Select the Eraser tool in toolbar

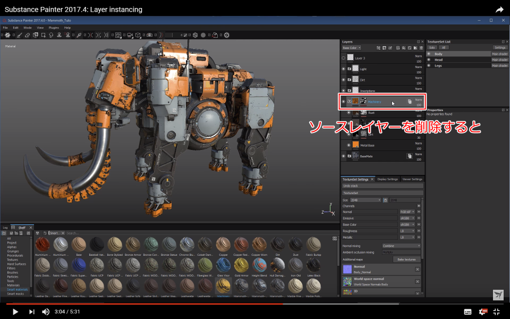pos(27,35)
